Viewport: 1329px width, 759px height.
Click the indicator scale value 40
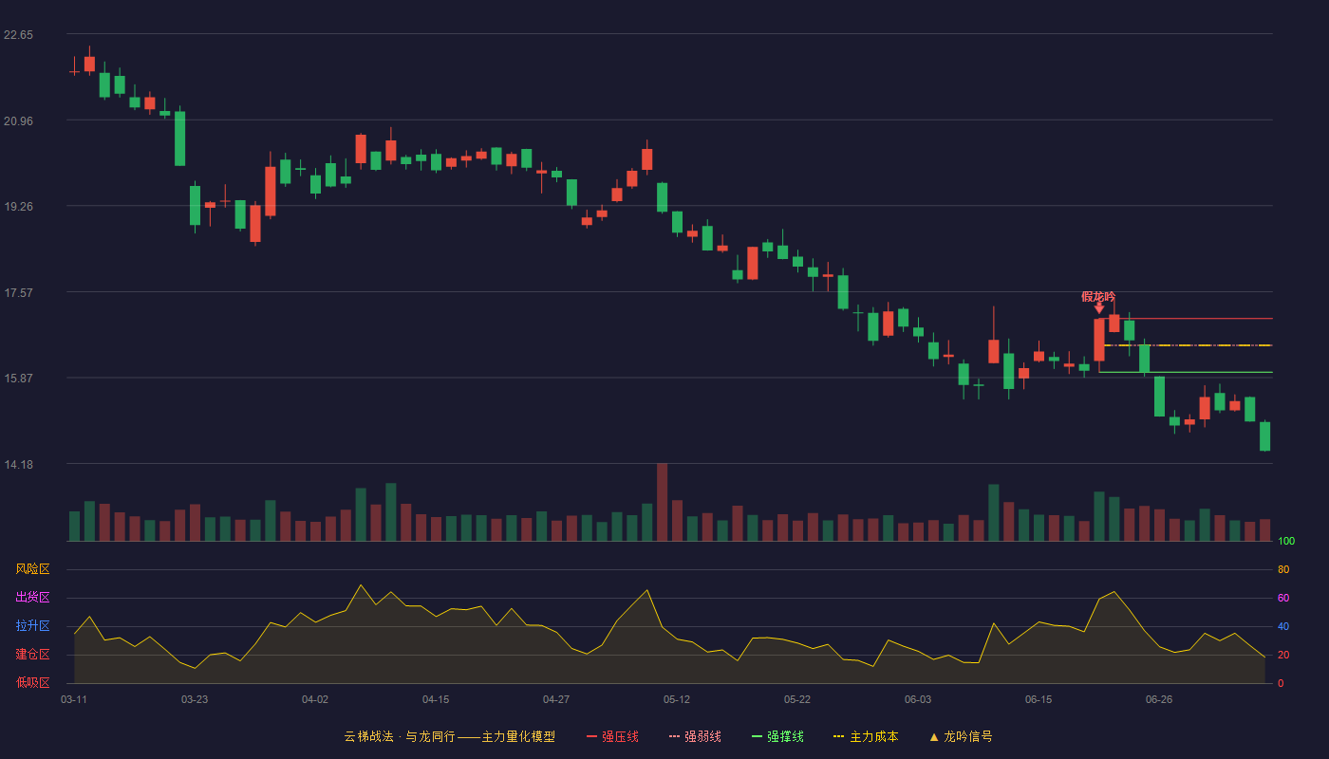coord(1283,626)
